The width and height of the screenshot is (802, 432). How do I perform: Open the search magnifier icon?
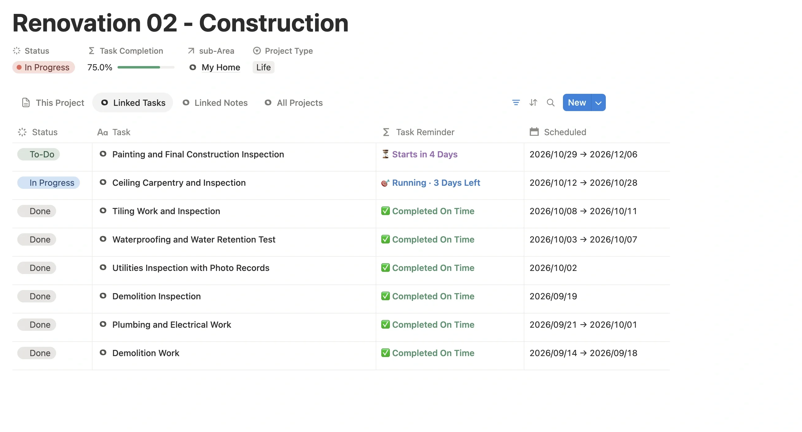tap(550, 102)
